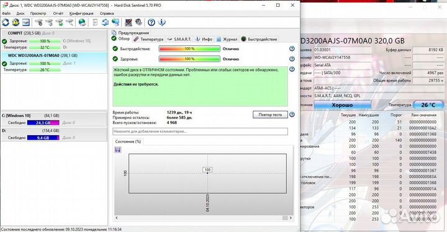Click the disk with clock test icon
Screen dimensions: 447x232
(x=39, y=22)
